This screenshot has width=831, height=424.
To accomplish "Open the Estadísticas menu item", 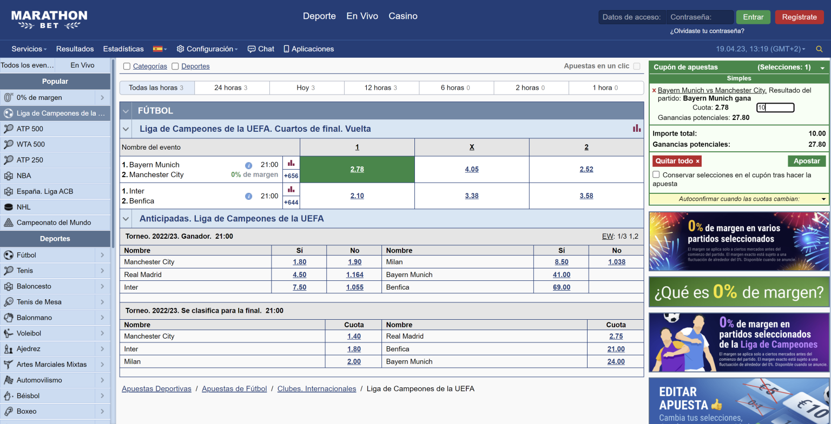I will [x=123, y=49].
